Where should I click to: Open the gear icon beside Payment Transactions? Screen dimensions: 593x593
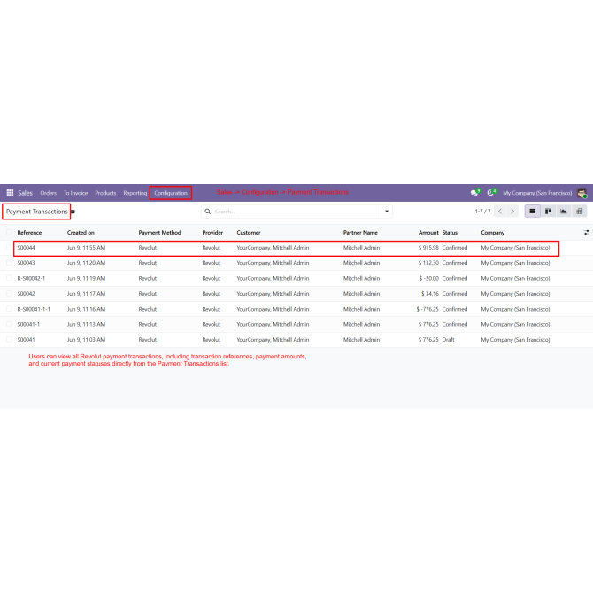(x=73, y=212)
